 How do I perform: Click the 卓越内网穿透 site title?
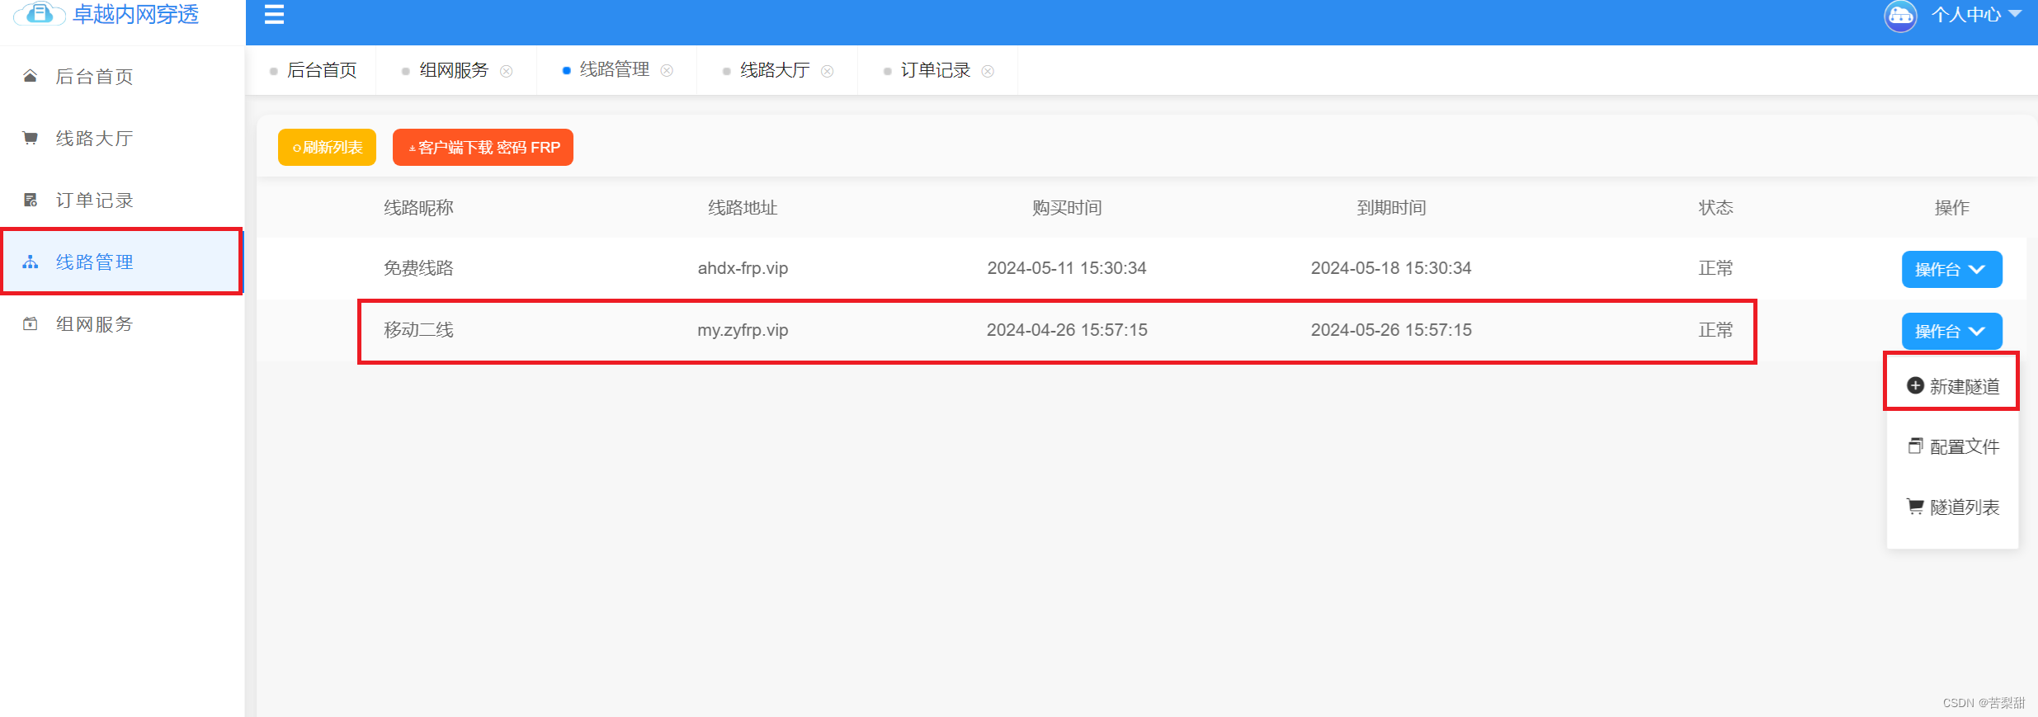click(x=136, y=14)
